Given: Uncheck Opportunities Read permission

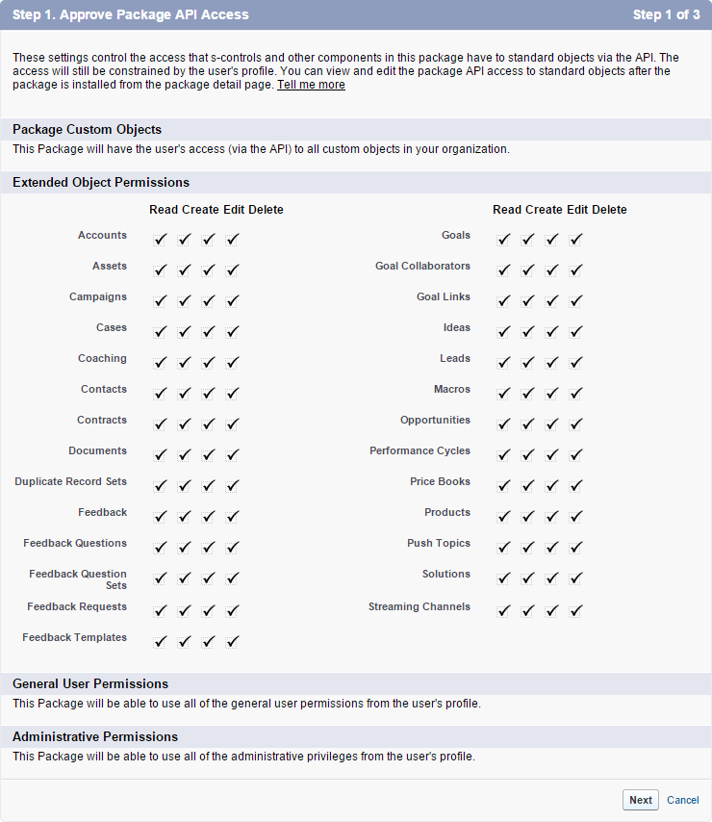Looking at the screenshot, I should click(x=504, y=424).
